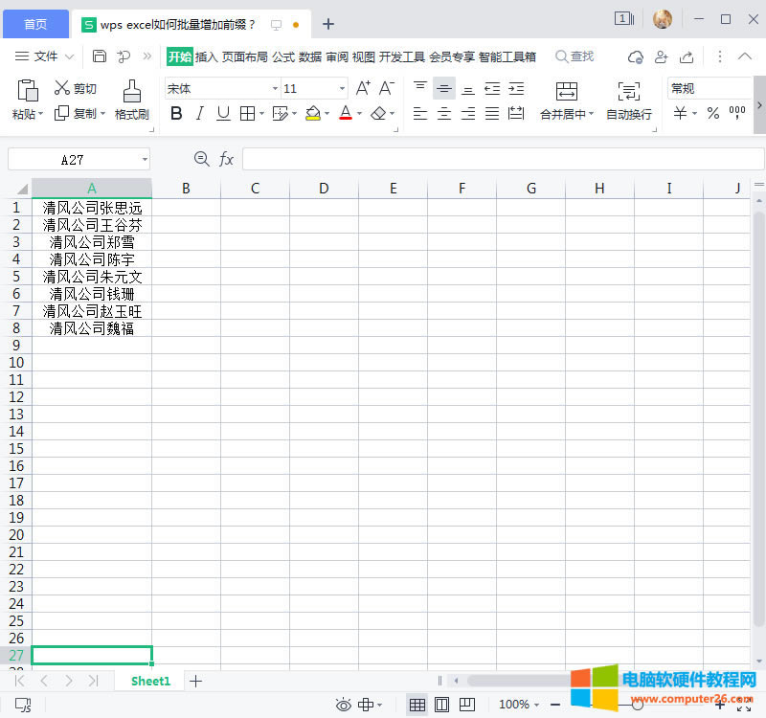Click the increase font size A+ icon
The width and height of the screenshot is (766, 718).
(363, 88)
